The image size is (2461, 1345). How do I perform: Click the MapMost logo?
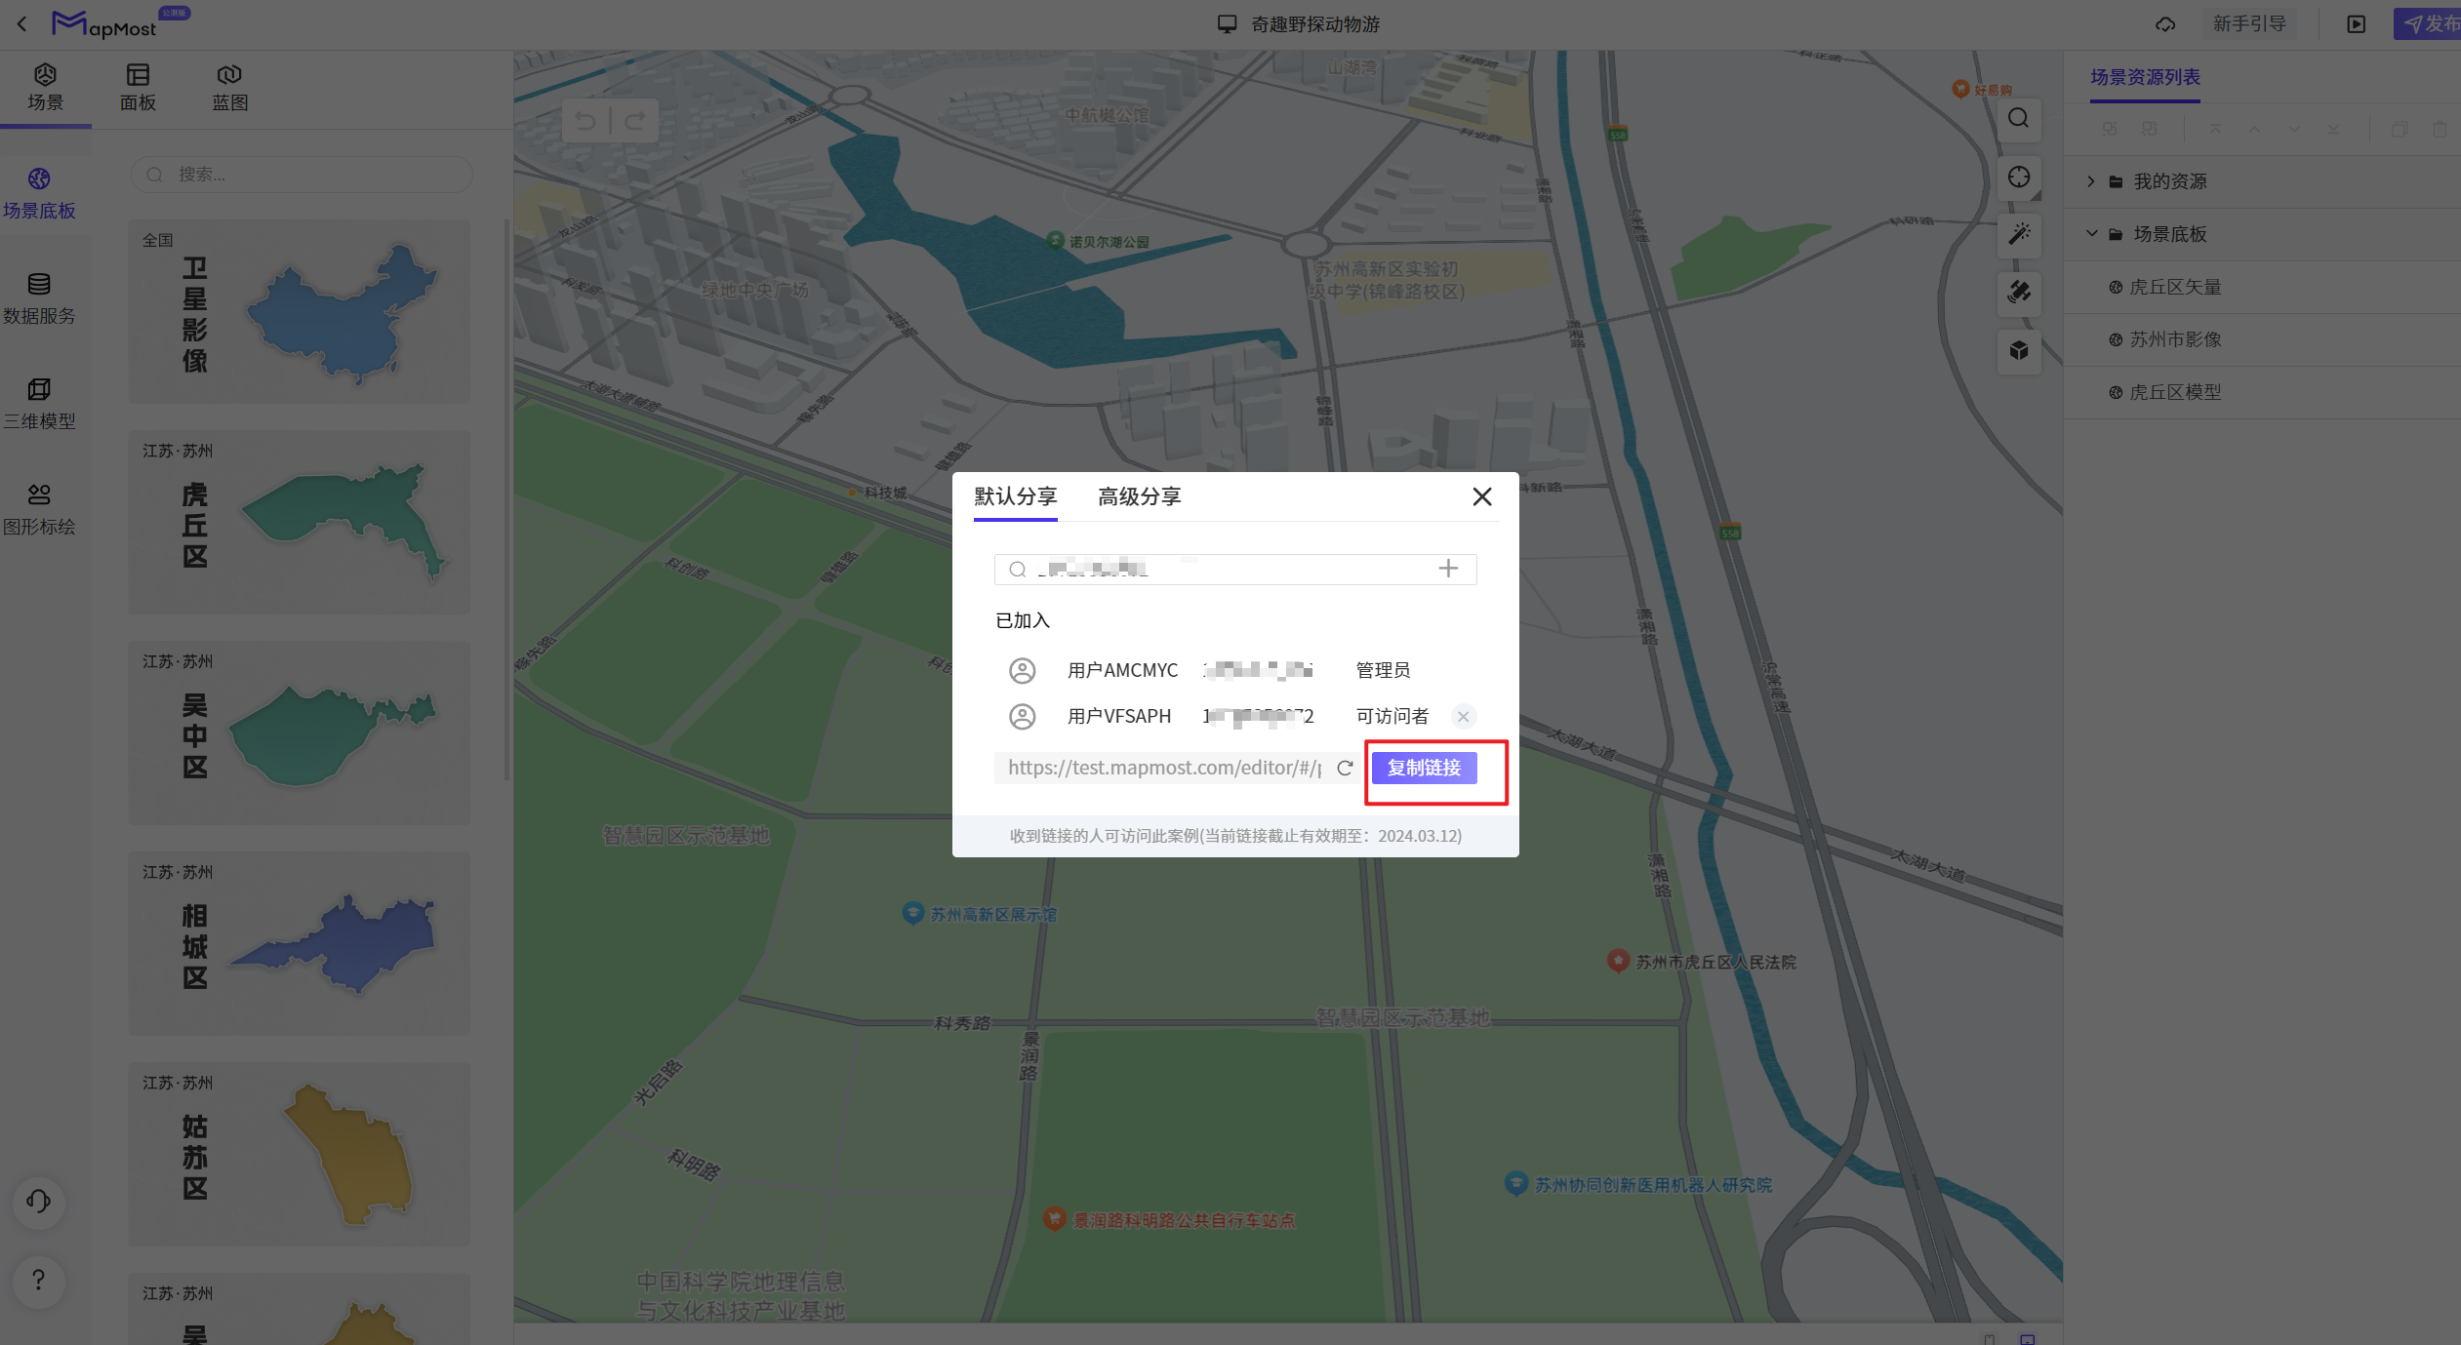point(105,24)
